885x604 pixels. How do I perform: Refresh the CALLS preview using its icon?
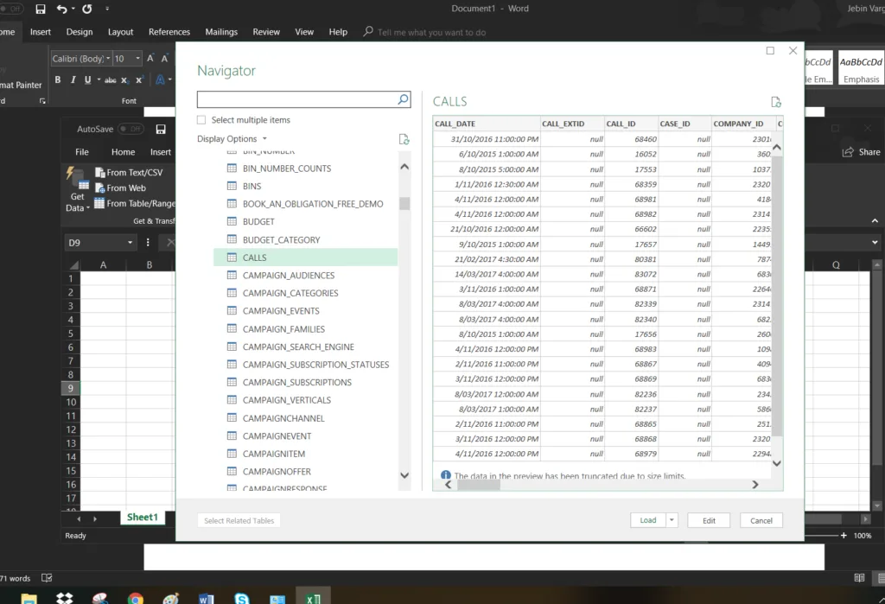point(775,102)
